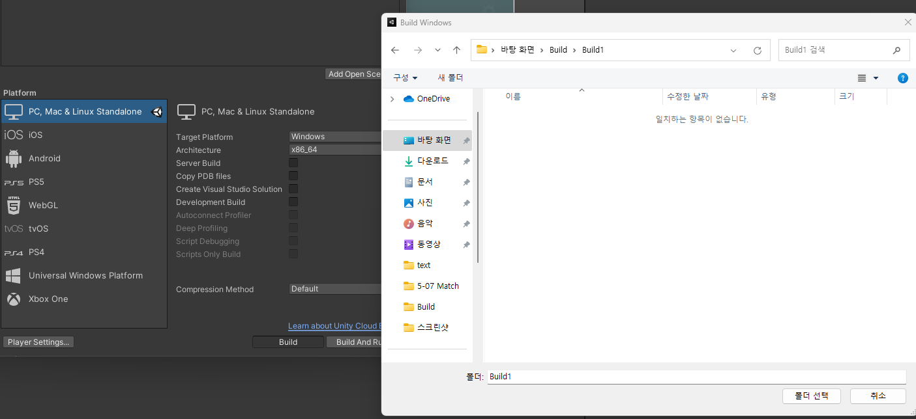
Task: Open 동영상 folder in sidebar
Action: click(428, 245)
